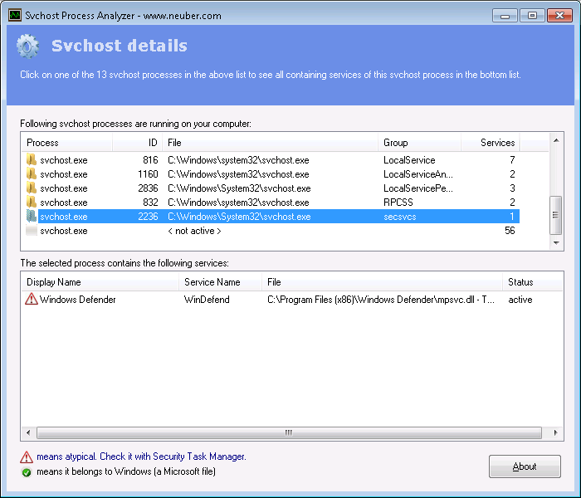Click the svchost icon for process ID 2836
Viewport: 581px width, 498px height.
[x=32, y=188]
